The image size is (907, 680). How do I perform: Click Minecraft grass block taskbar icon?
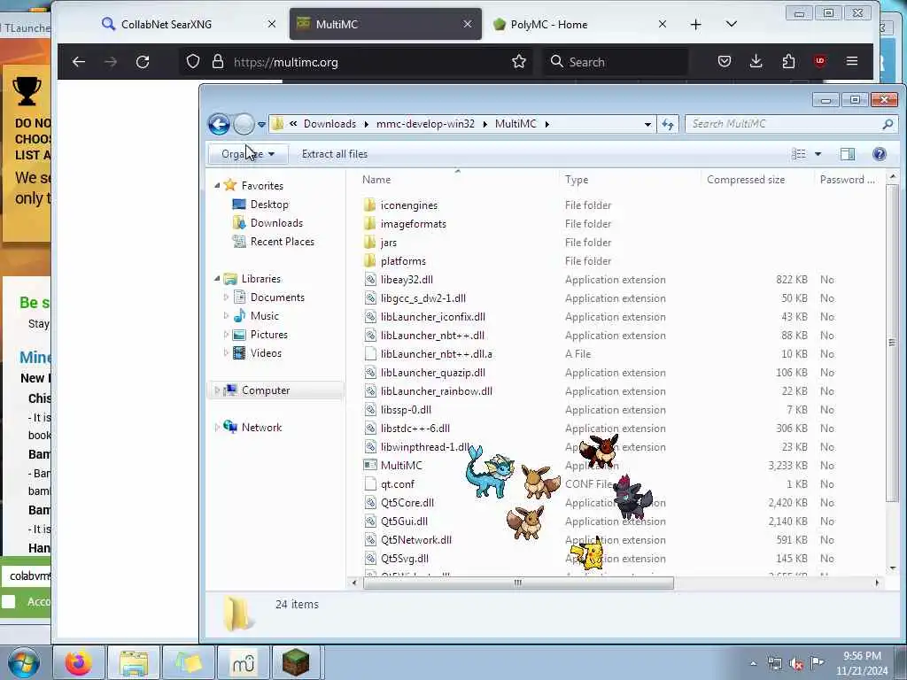pyautogui.click(x=296, y=662)
